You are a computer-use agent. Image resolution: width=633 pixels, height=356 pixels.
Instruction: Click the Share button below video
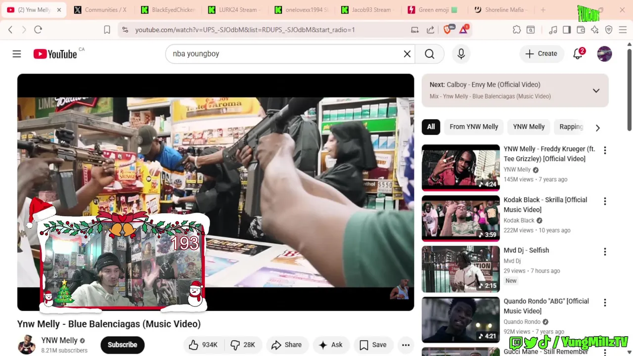pyautogui.click(x=287, y=345)
